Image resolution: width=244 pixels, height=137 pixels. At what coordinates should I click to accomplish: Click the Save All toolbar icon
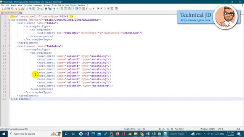tap(12, 8)
